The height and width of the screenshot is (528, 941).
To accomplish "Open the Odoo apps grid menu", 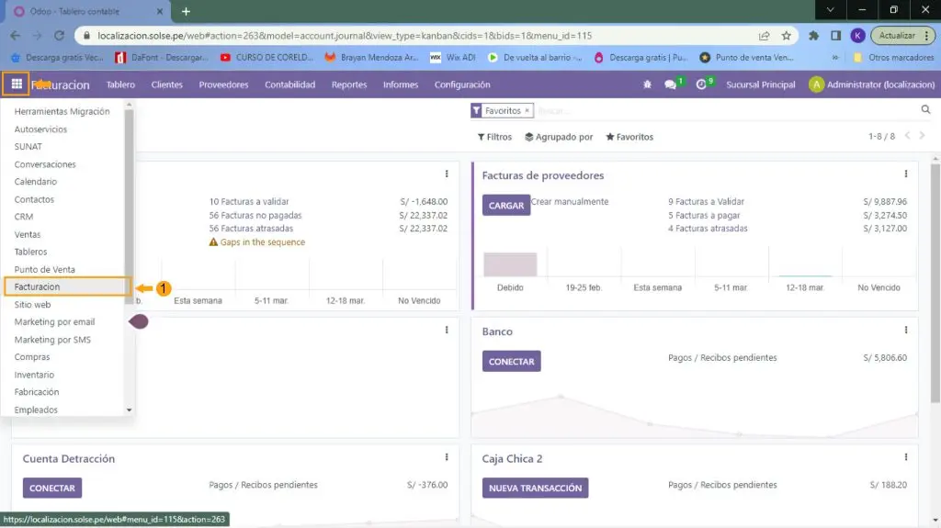I will (16, 84).
